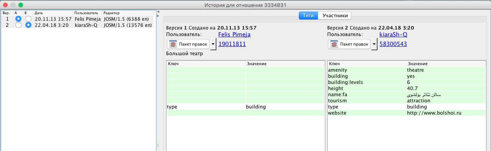
Task: Click theatre value in version 2 tags
Action: pyautogui.click(x=415, y=70)
